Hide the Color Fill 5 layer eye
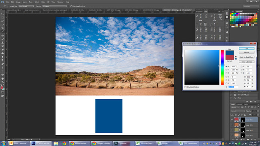This screenshot has width=260, height=146. pos(232,120)
